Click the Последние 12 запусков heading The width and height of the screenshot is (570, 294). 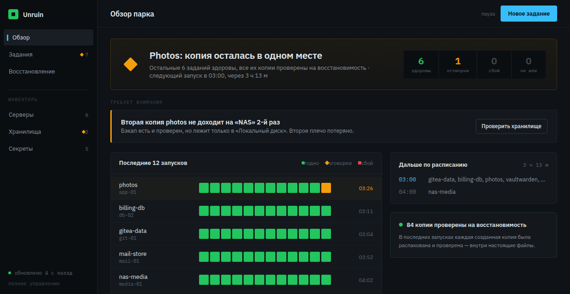(x=153, y=163)
